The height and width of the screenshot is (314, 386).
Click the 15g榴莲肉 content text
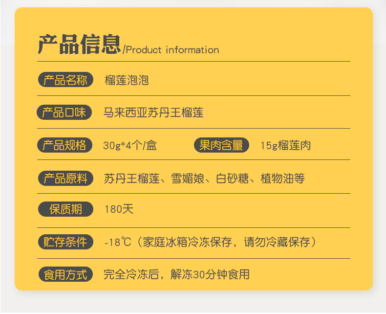pyautogui.click(x=285, y=145)
